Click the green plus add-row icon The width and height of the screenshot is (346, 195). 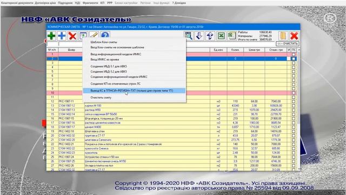[51, 36]
